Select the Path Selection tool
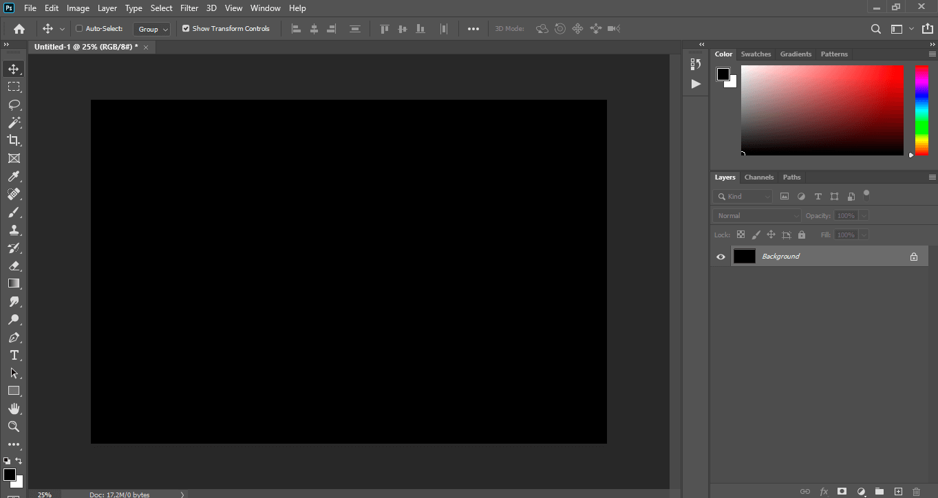The height and width of the screenshot is (498, 938). coord(14,373)
